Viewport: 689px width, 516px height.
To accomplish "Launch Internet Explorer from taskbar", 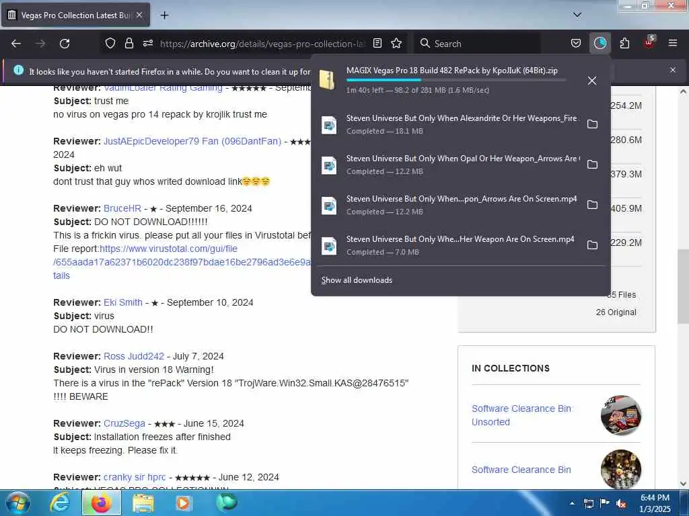I will pyautogui.click(x=60, y=503).
